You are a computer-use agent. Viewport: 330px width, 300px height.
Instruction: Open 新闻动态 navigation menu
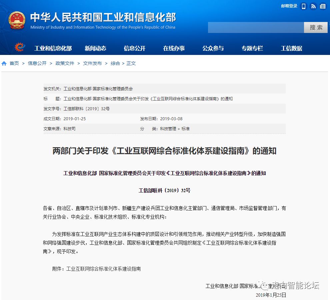(95, 48)
